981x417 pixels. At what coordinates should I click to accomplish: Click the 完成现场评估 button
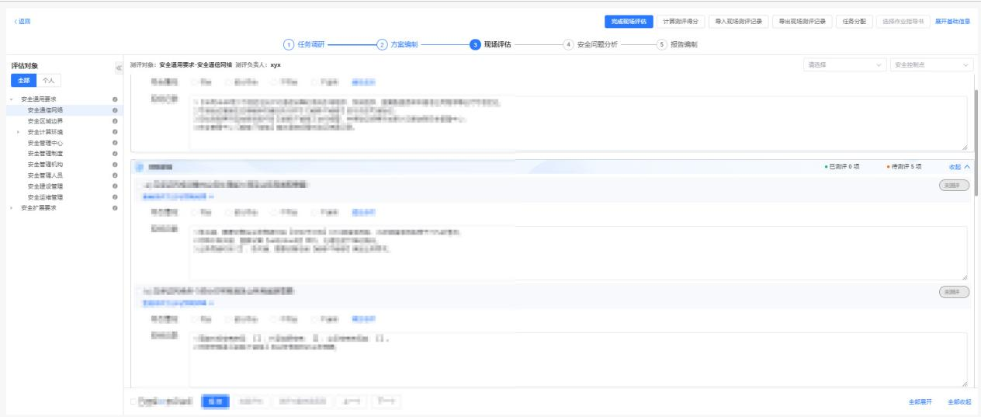point(629,21)
